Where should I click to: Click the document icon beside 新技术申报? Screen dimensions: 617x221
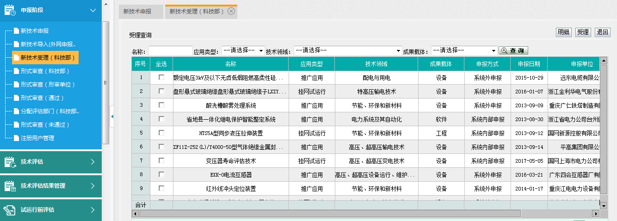click(x=17, y=31)
